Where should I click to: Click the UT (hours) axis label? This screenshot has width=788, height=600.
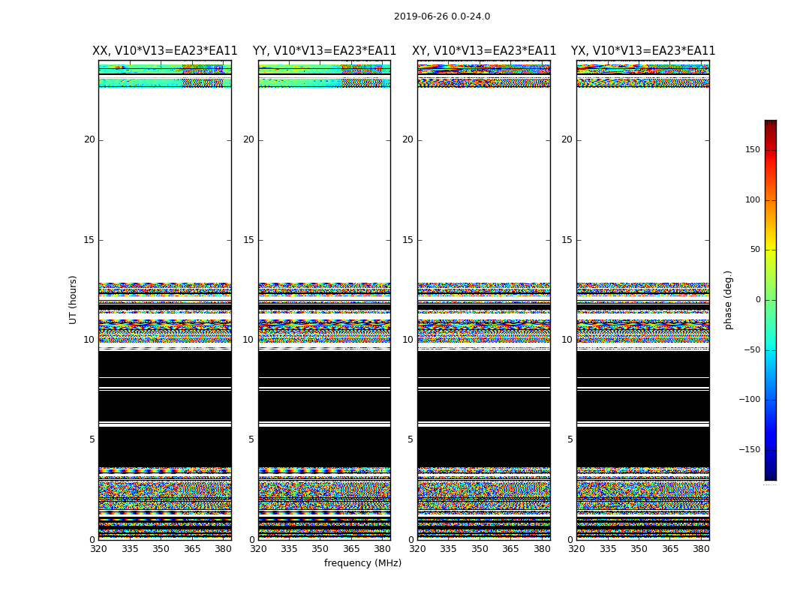(x=73, y=300)
